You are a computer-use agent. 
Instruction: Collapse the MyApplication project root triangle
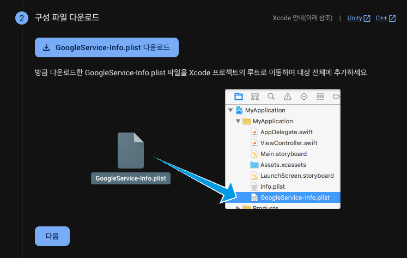point(230,110)
